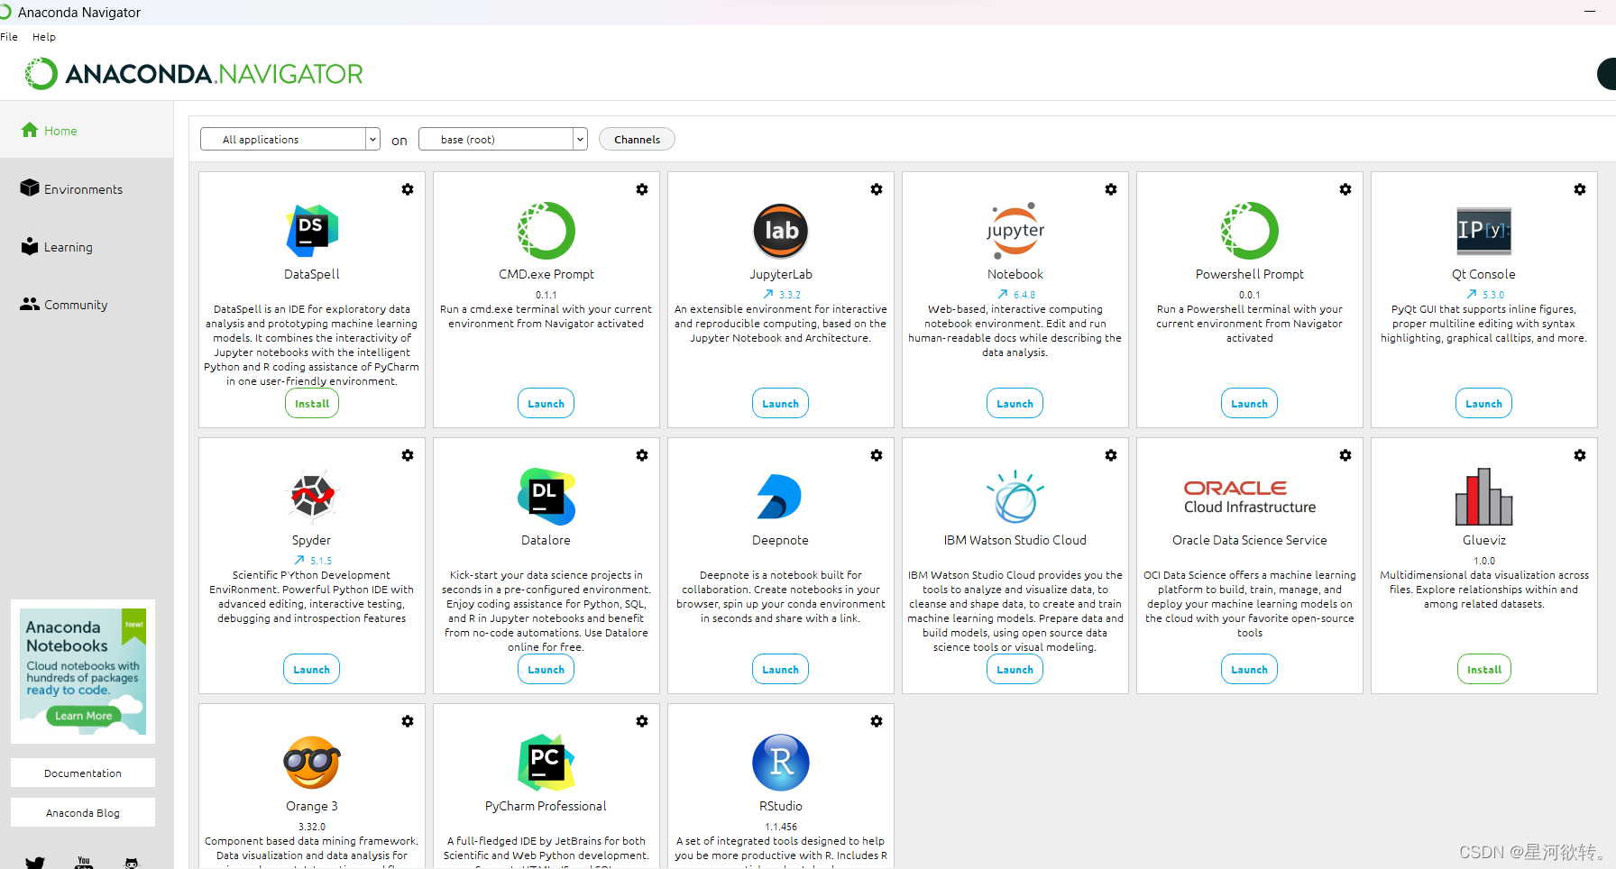Open settings gear on Oracle Data Science card
Viewport: 1616px width, 869px height.
(1345, 455)
